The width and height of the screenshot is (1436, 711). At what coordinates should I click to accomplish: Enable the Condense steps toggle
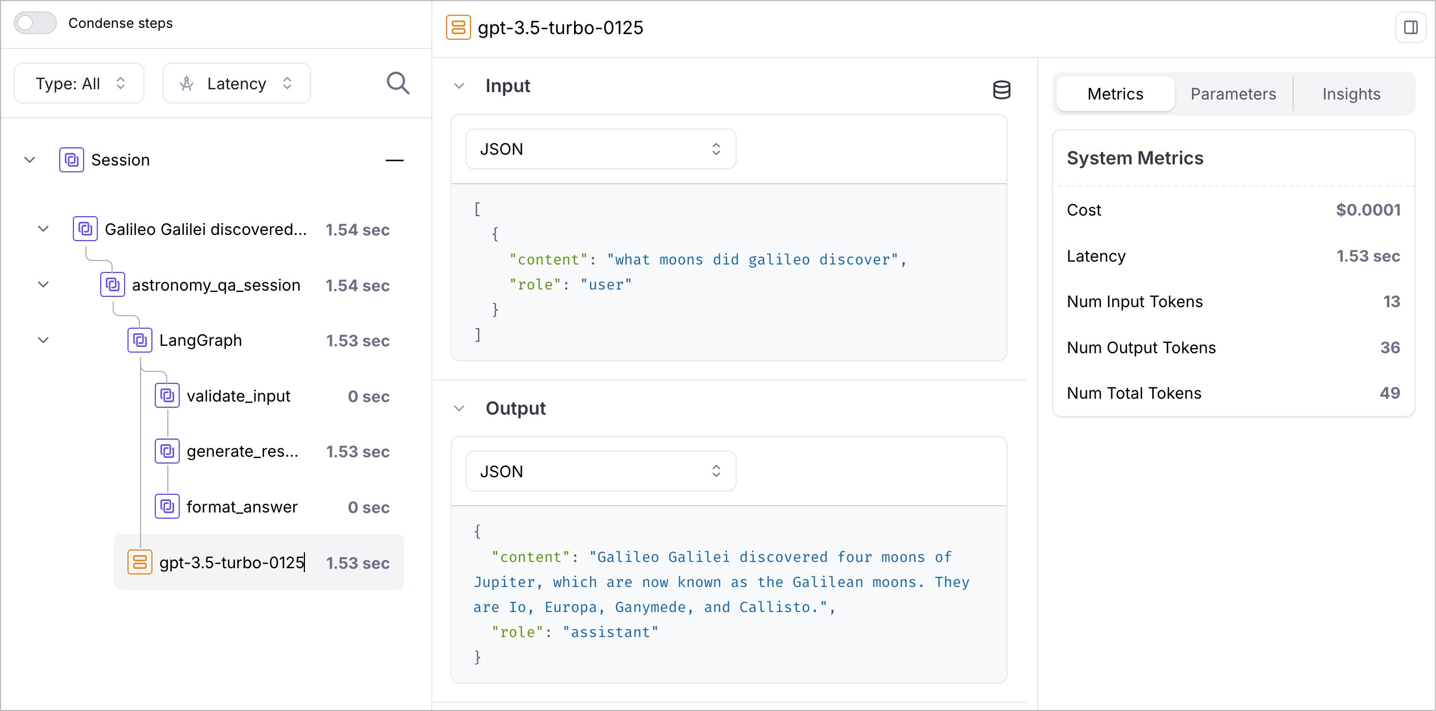point(35,23)
